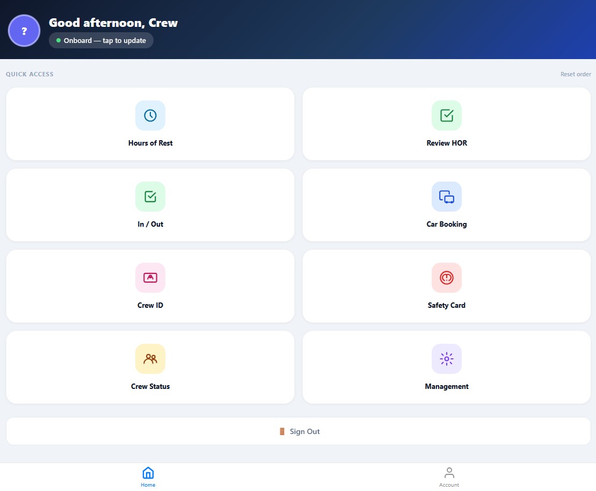Open Hours of Rest clock icon
Viewport: 596px width, 491px height.
(150, 115)
